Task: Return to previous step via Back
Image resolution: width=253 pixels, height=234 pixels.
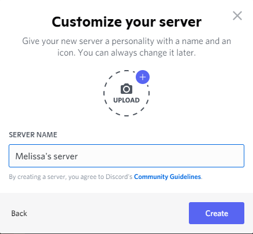Action: [x=19, y=213]
